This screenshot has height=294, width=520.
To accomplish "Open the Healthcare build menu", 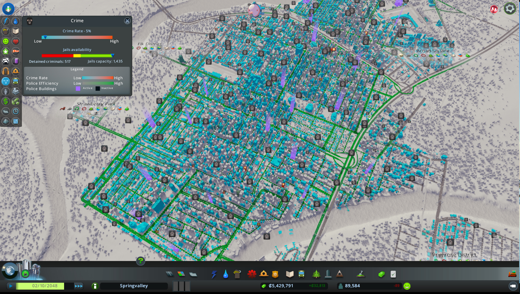I will 252,274.
